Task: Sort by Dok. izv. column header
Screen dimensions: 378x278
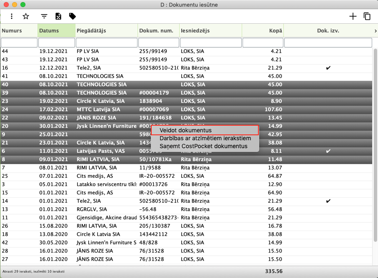Action: 328,30
